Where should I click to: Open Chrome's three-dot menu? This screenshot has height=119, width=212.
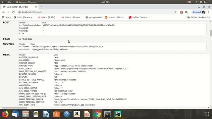[209, 12]
